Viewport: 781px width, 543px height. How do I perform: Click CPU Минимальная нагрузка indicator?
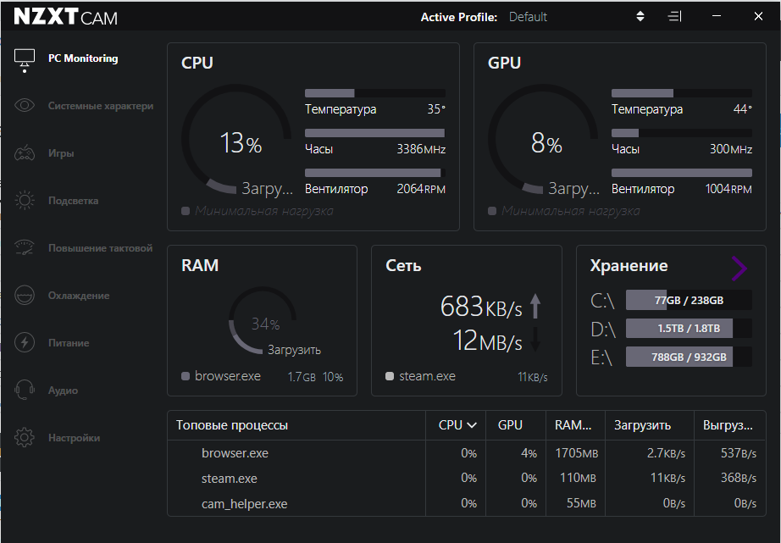pos(258,211)
